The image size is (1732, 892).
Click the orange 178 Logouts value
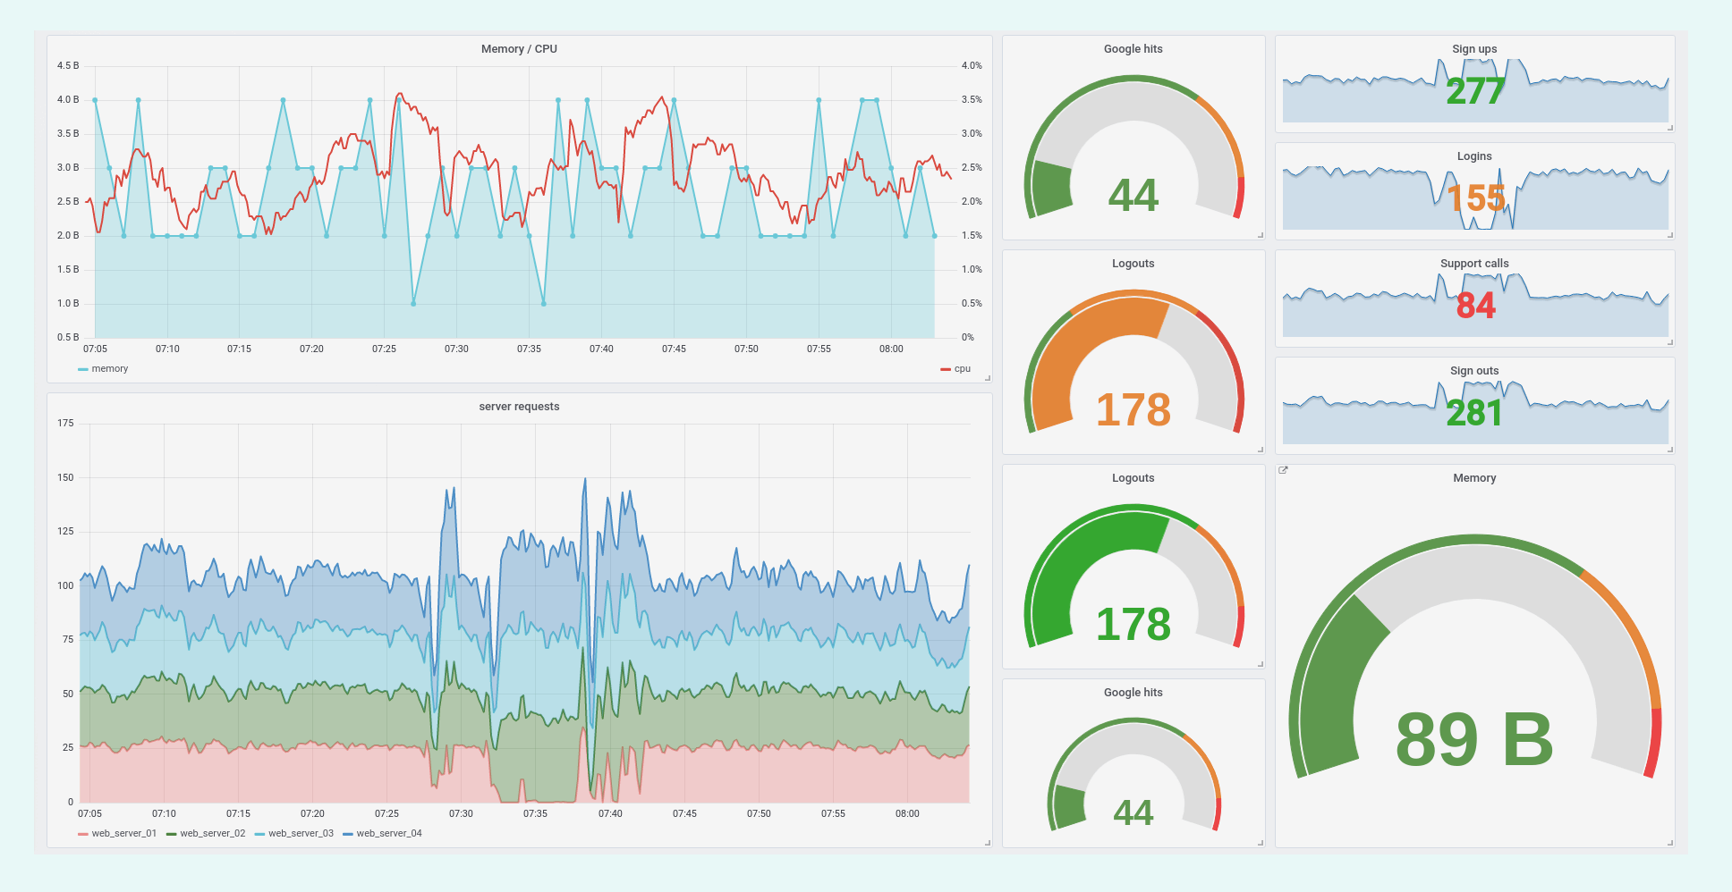(1133, 410)
